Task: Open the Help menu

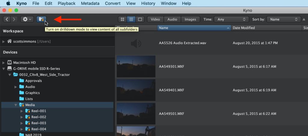Action: coord(186,3)
